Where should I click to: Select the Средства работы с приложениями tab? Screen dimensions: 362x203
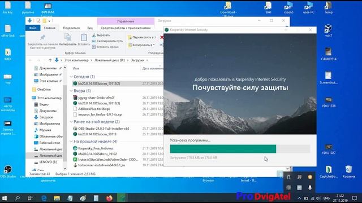[x=126, y=28]
